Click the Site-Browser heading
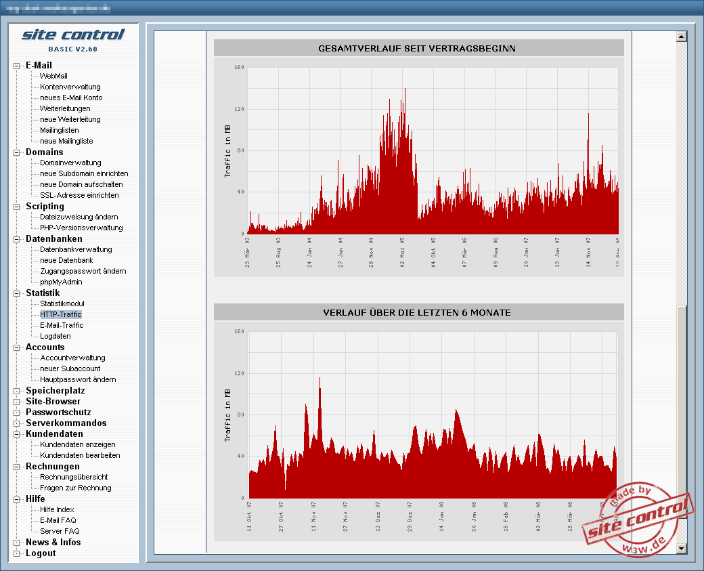704x571 pixels. [53, 401]
